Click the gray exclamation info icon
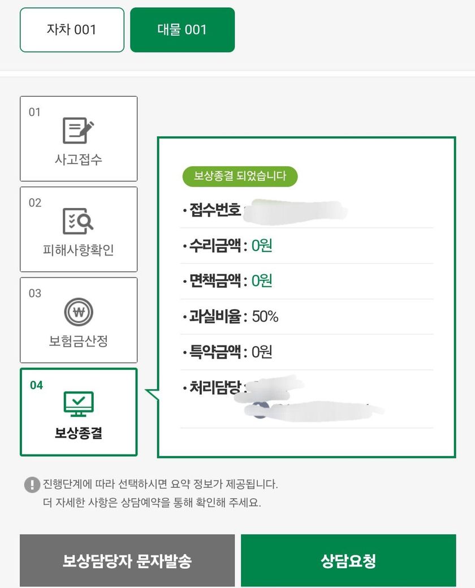This screenshot has height=588, width=475. coord(32,485)
